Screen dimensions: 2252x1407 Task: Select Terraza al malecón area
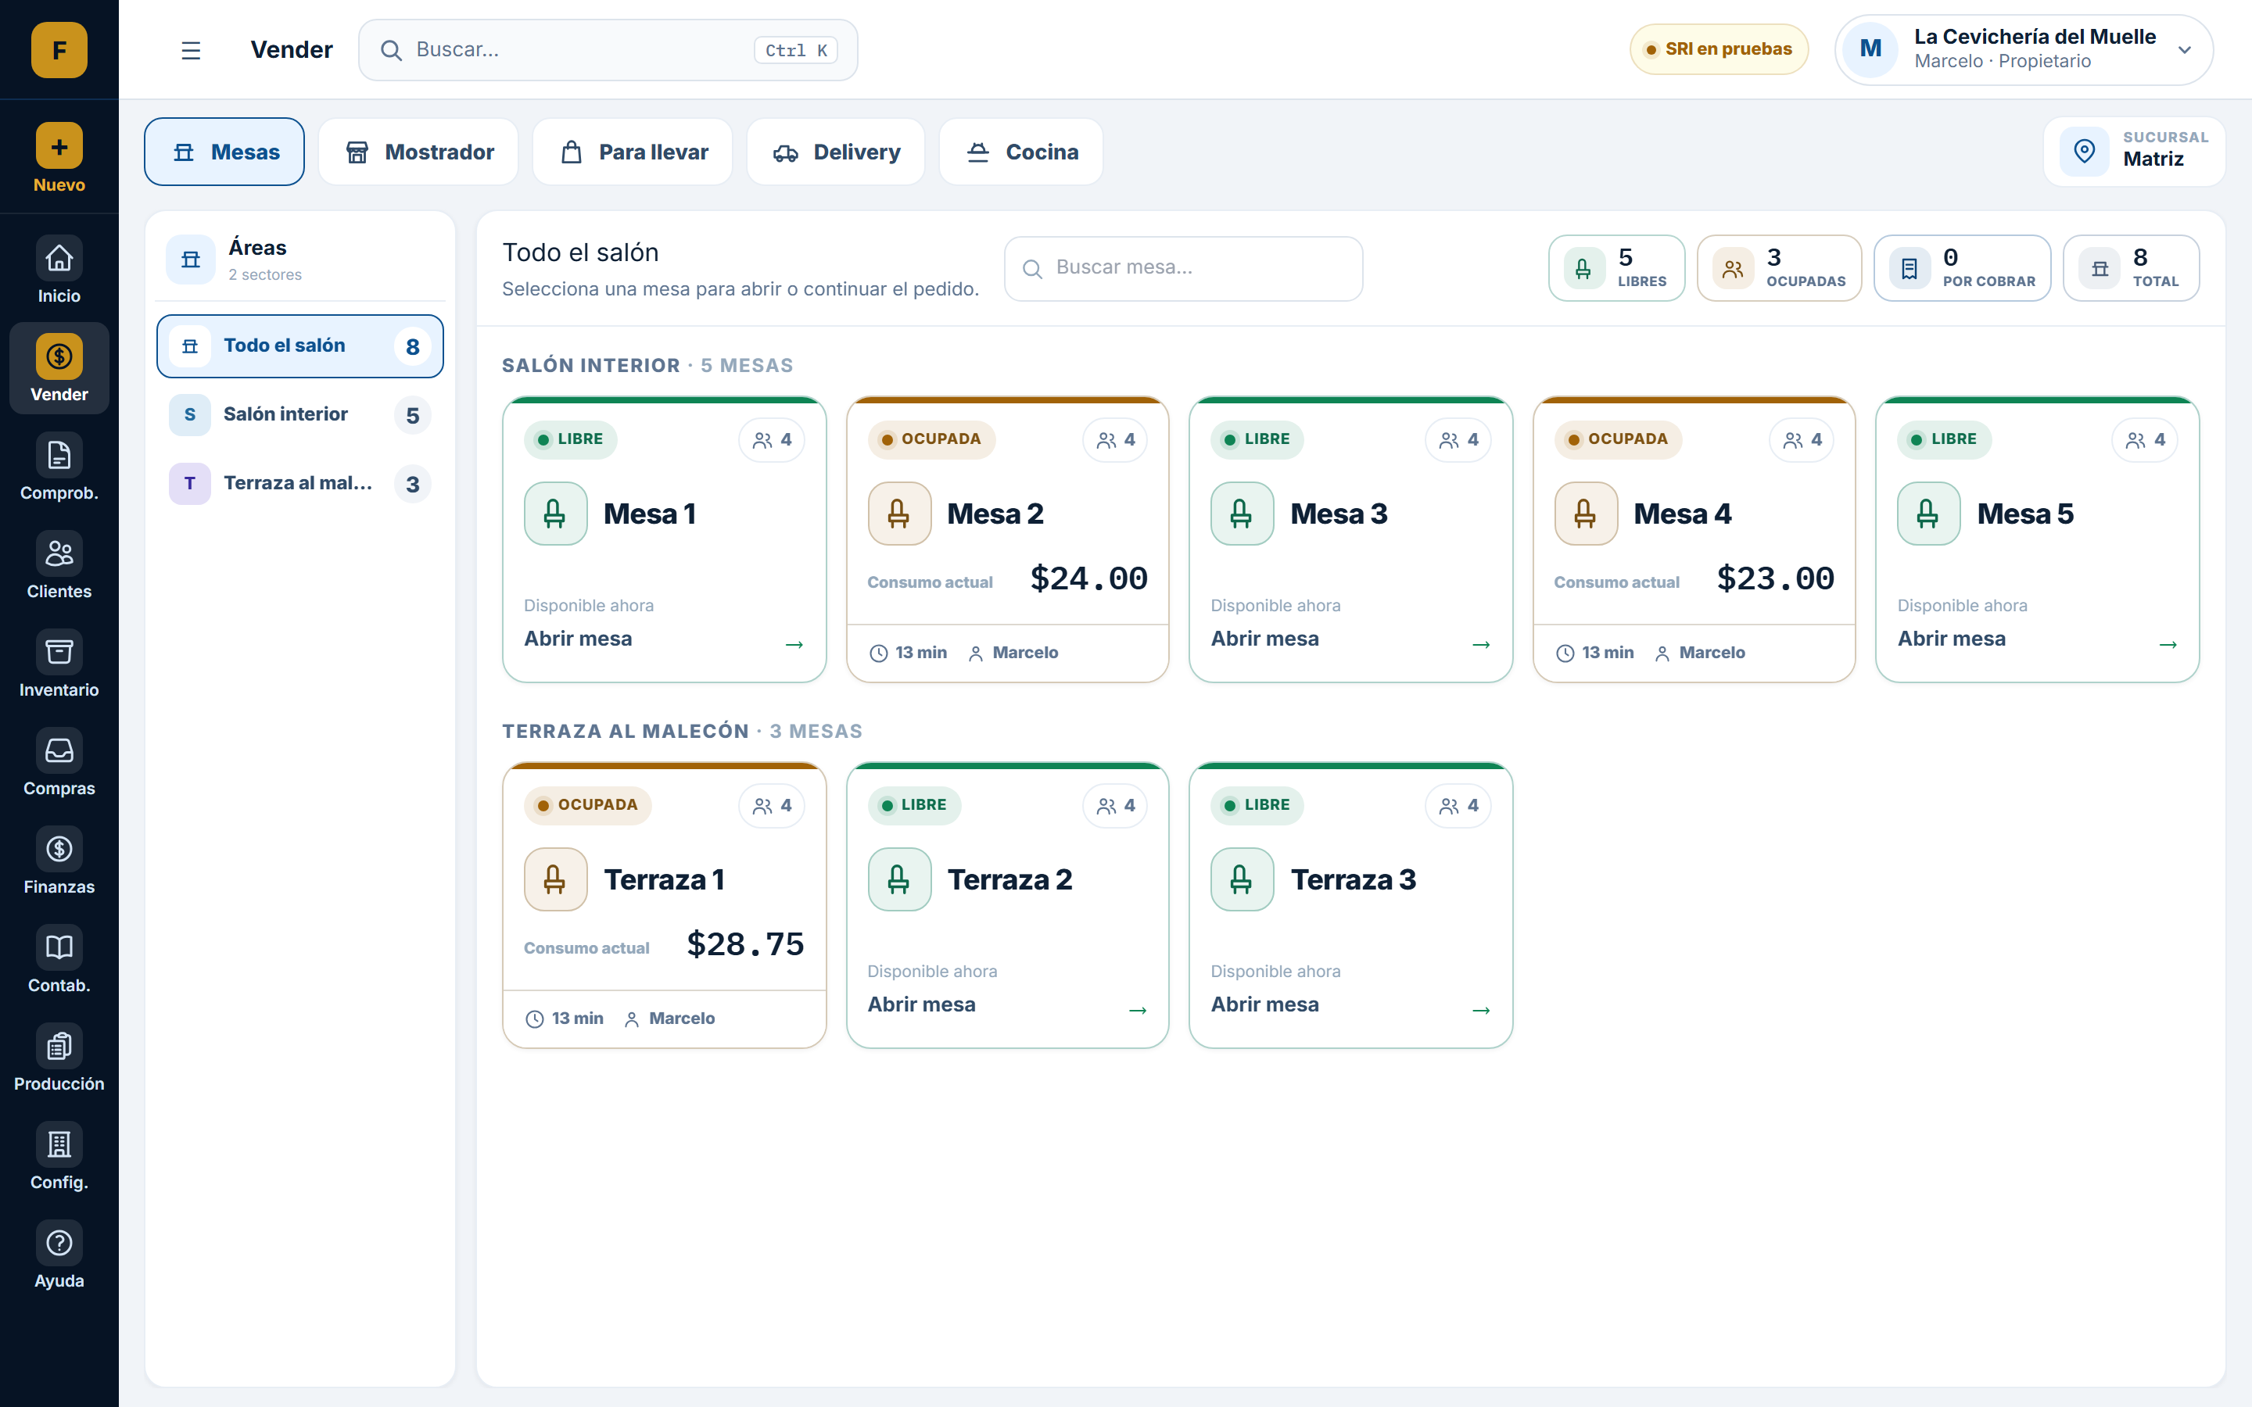click(299, 484)
